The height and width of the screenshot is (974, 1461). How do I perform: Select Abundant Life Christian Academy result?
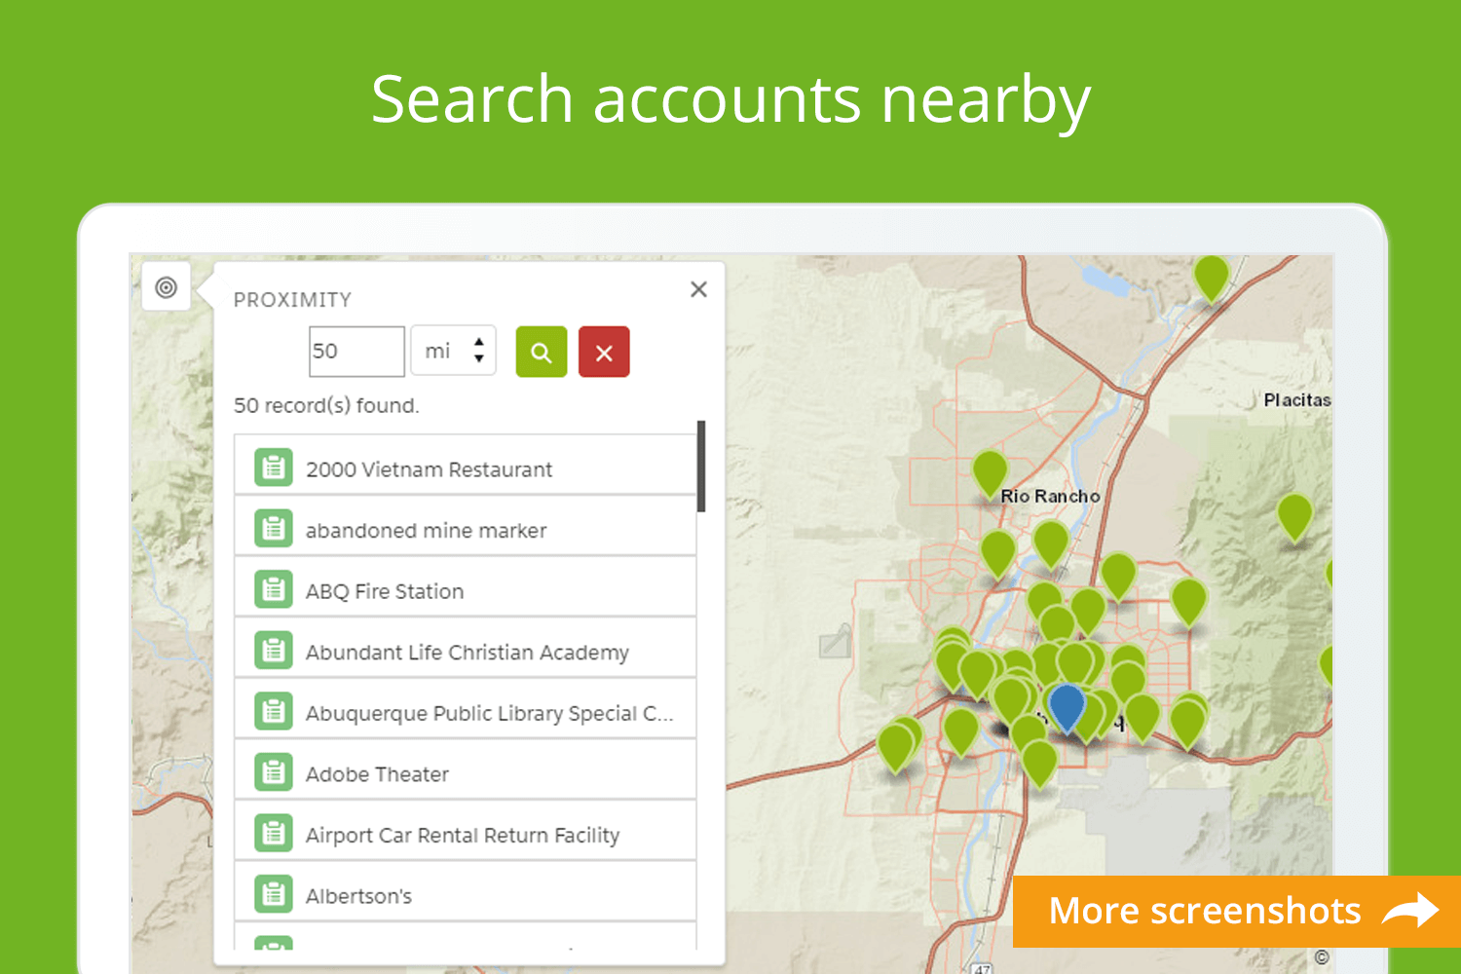[x=466, y=652]
